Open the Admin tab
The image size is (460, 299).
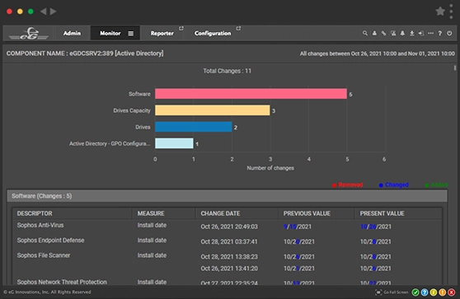coord(72,33)
